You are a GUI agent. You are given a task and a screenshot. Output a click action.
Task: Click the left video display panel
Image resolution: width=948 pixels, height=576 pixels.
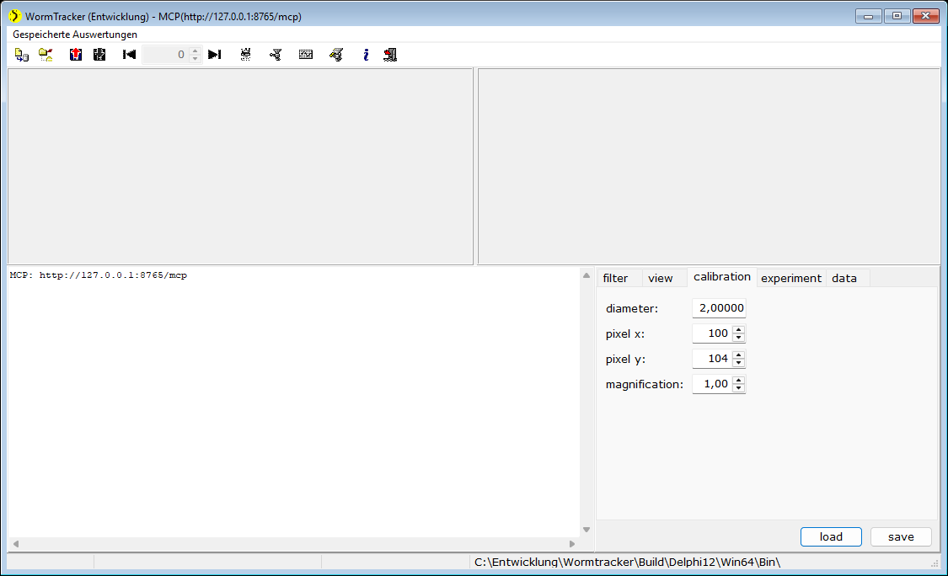[x=240, y=166]
